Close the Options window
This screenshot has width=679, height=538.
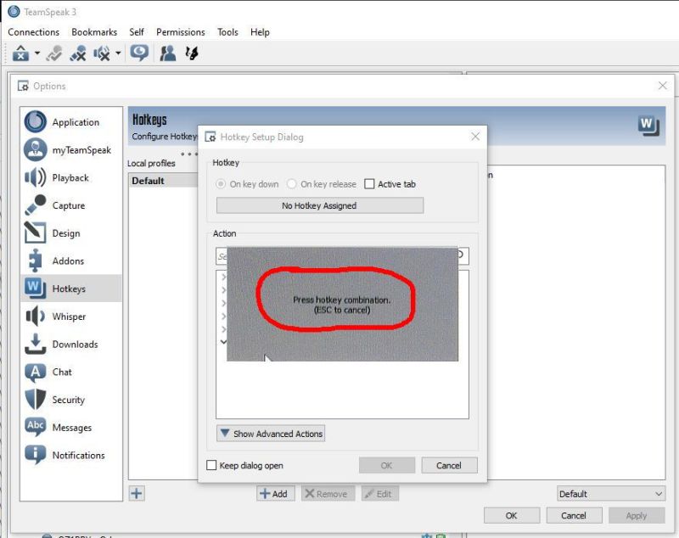[x=663, y=86]
